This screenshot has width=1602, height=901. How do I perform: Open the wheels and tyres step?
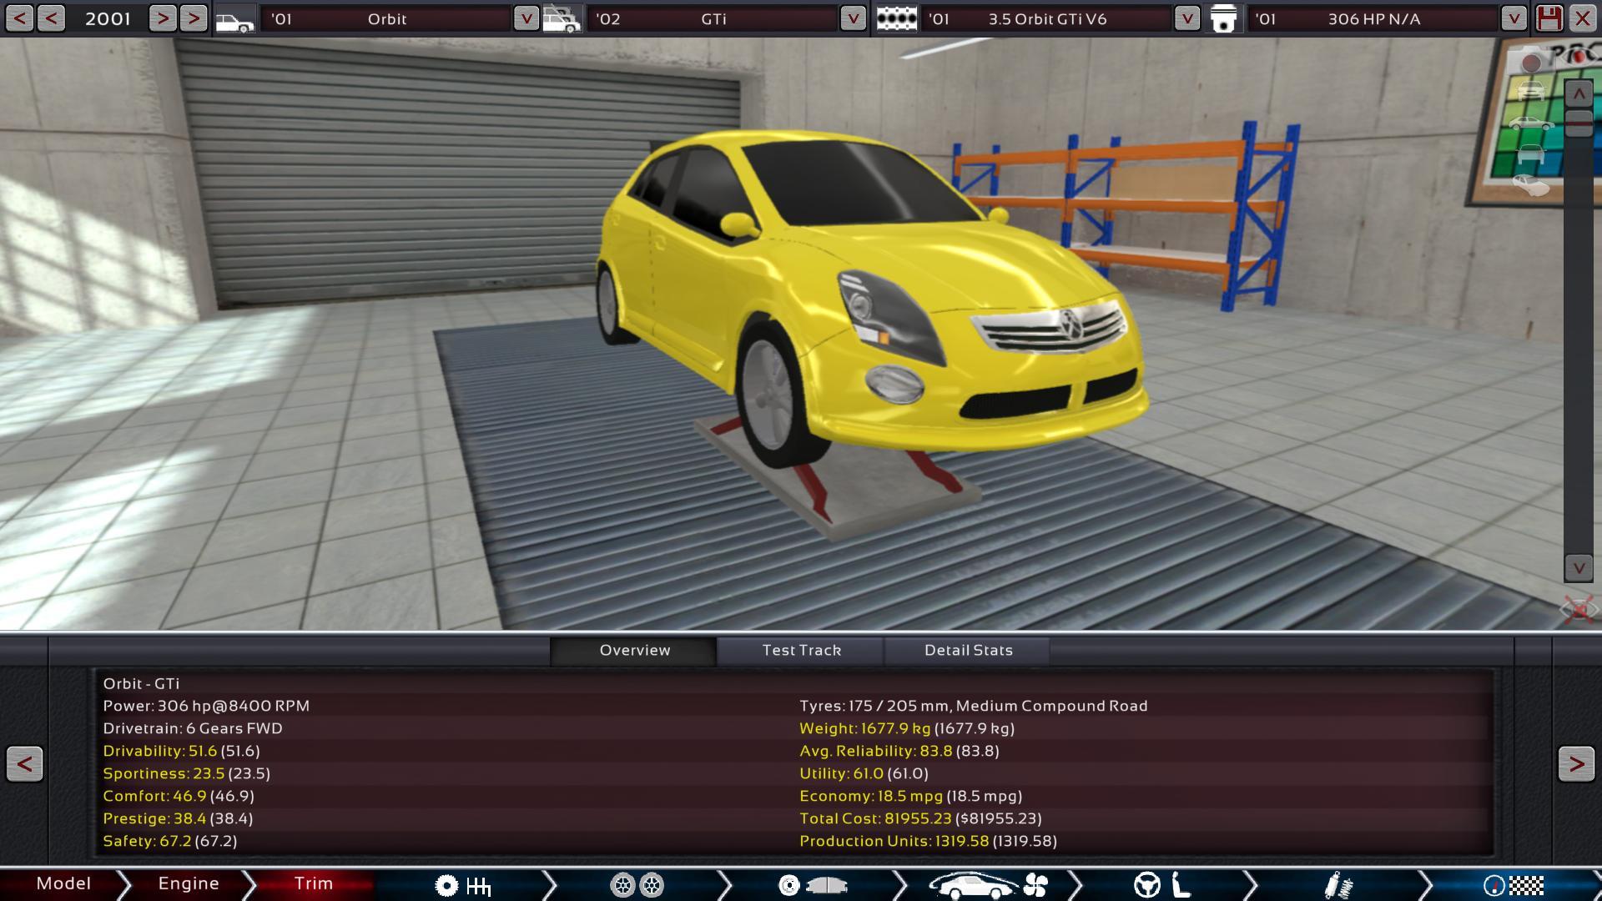pos(637,885)
